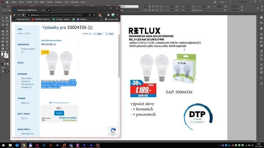Sort results by Cena
264x148 pixels.
[110, 34]
